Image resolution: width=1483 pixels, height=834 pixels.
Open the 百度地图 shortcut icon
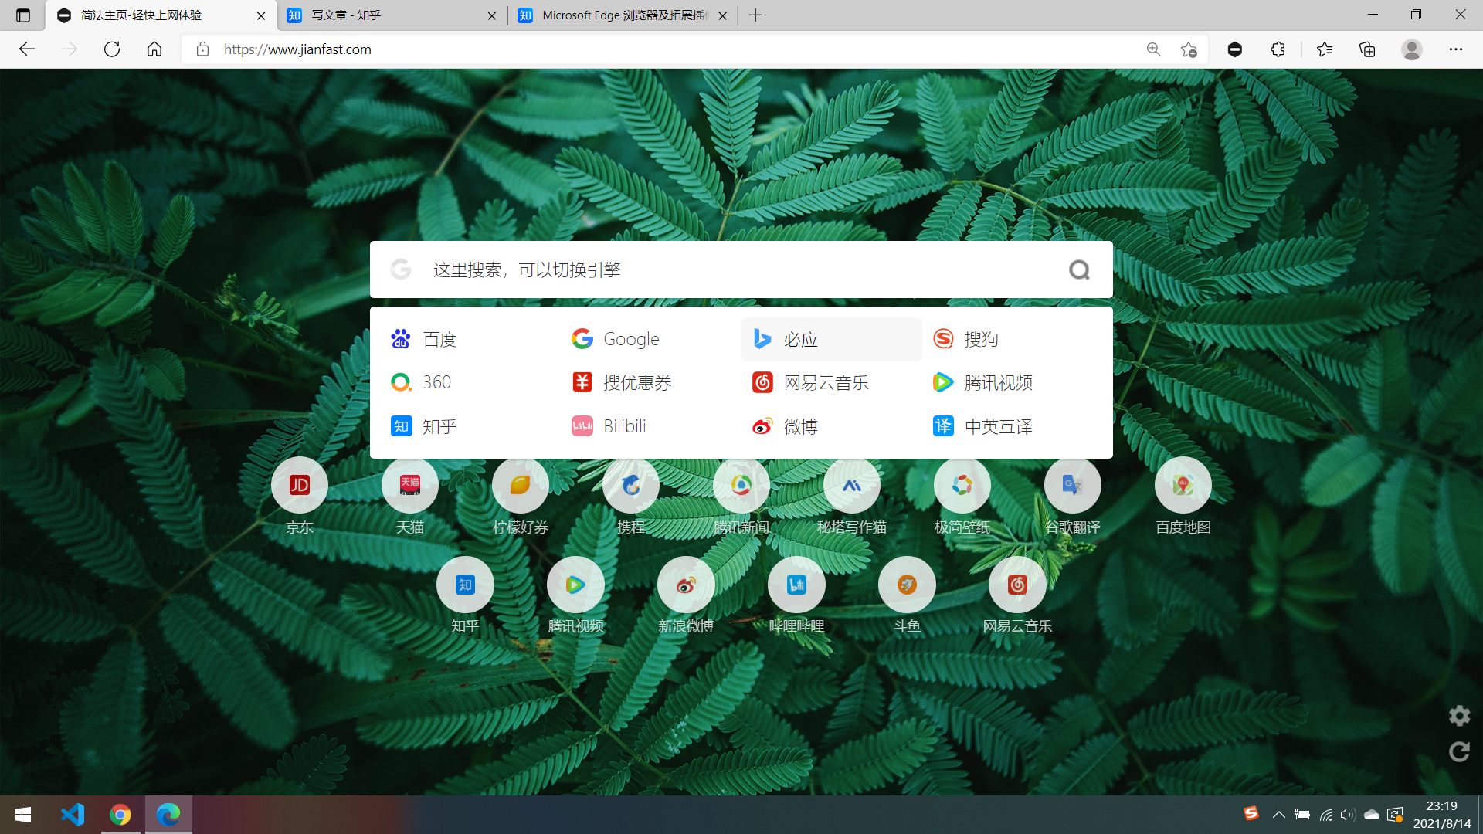pos(1183,485)
